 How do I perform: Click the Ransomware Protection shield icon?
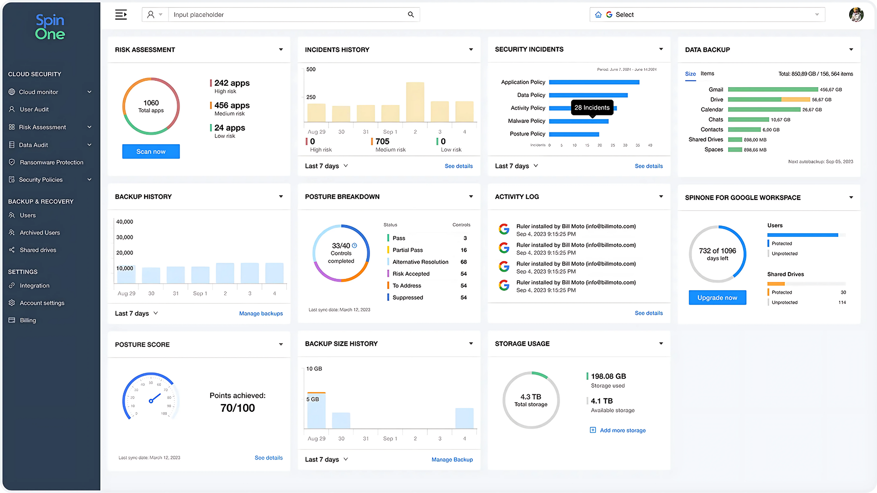click(12, 162)
